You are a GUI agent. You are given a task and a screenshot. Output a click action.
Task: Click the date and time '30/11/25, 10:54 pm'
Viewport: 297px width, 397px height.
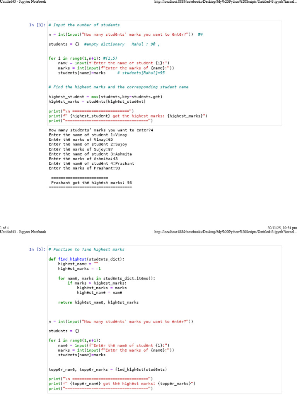click(282, 228)
